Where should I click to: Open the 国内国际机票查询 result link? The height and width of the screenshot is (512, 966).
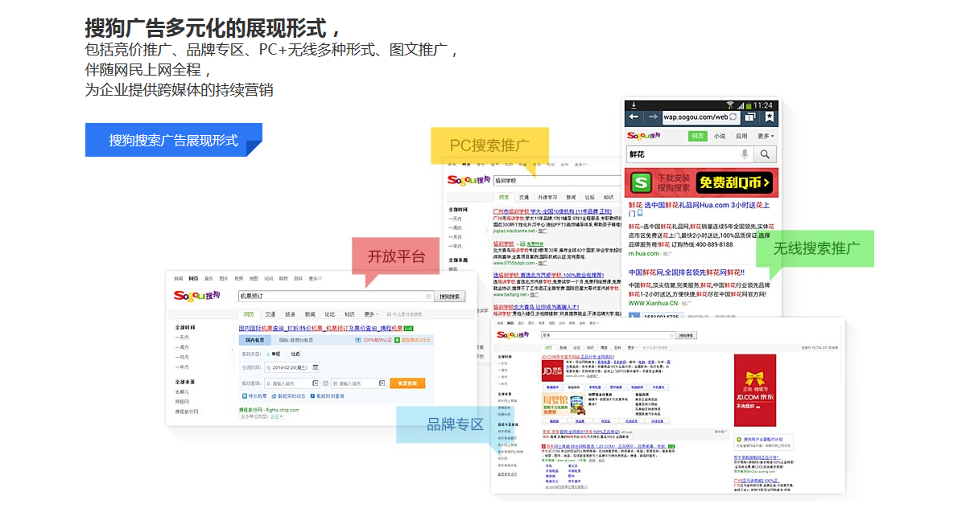[x=320, y=328]
